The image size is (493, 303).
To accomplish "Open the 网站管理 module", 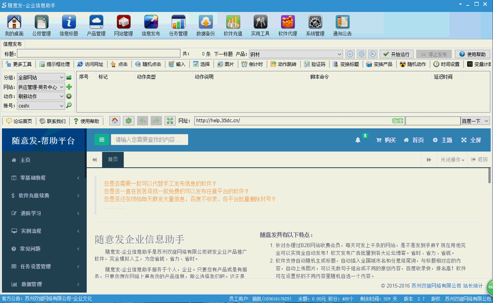I will click(124, 25).
